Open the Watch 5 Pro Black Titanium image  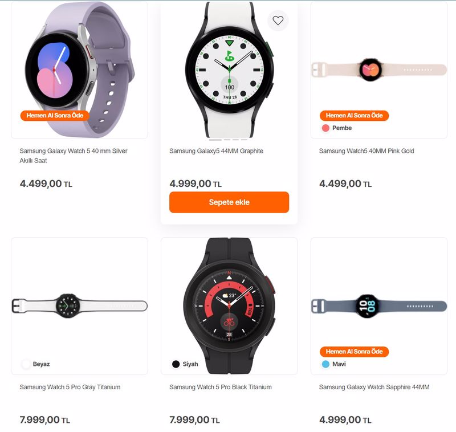229,306
